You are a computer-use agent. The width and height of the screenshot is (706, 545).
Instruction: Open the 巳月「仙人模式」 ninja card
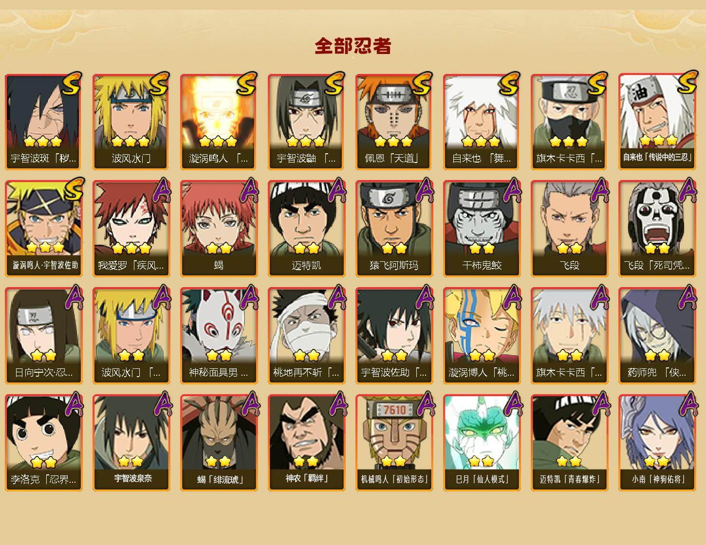482,442
